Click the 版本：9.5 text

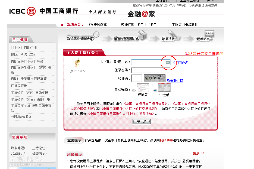point(78,71)
